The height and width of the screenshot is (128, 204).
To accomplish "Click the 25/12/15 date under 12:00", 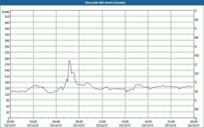I will (102, 125).
